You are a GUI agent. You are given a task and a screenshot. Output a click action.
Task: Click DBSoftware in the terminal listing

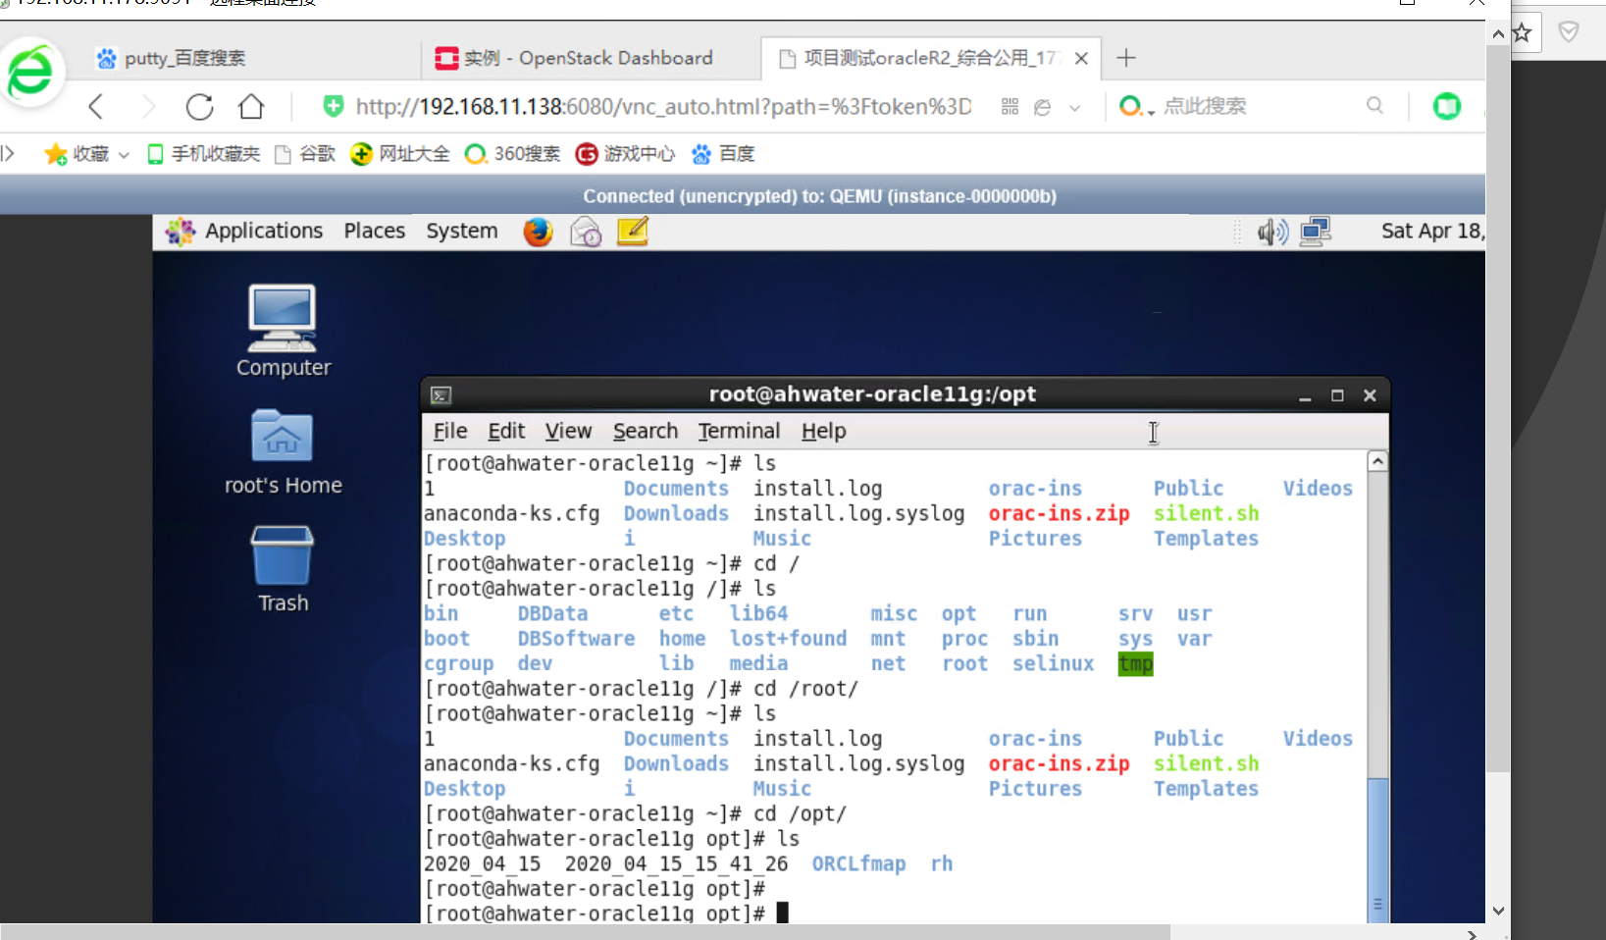tap(576, 639)
